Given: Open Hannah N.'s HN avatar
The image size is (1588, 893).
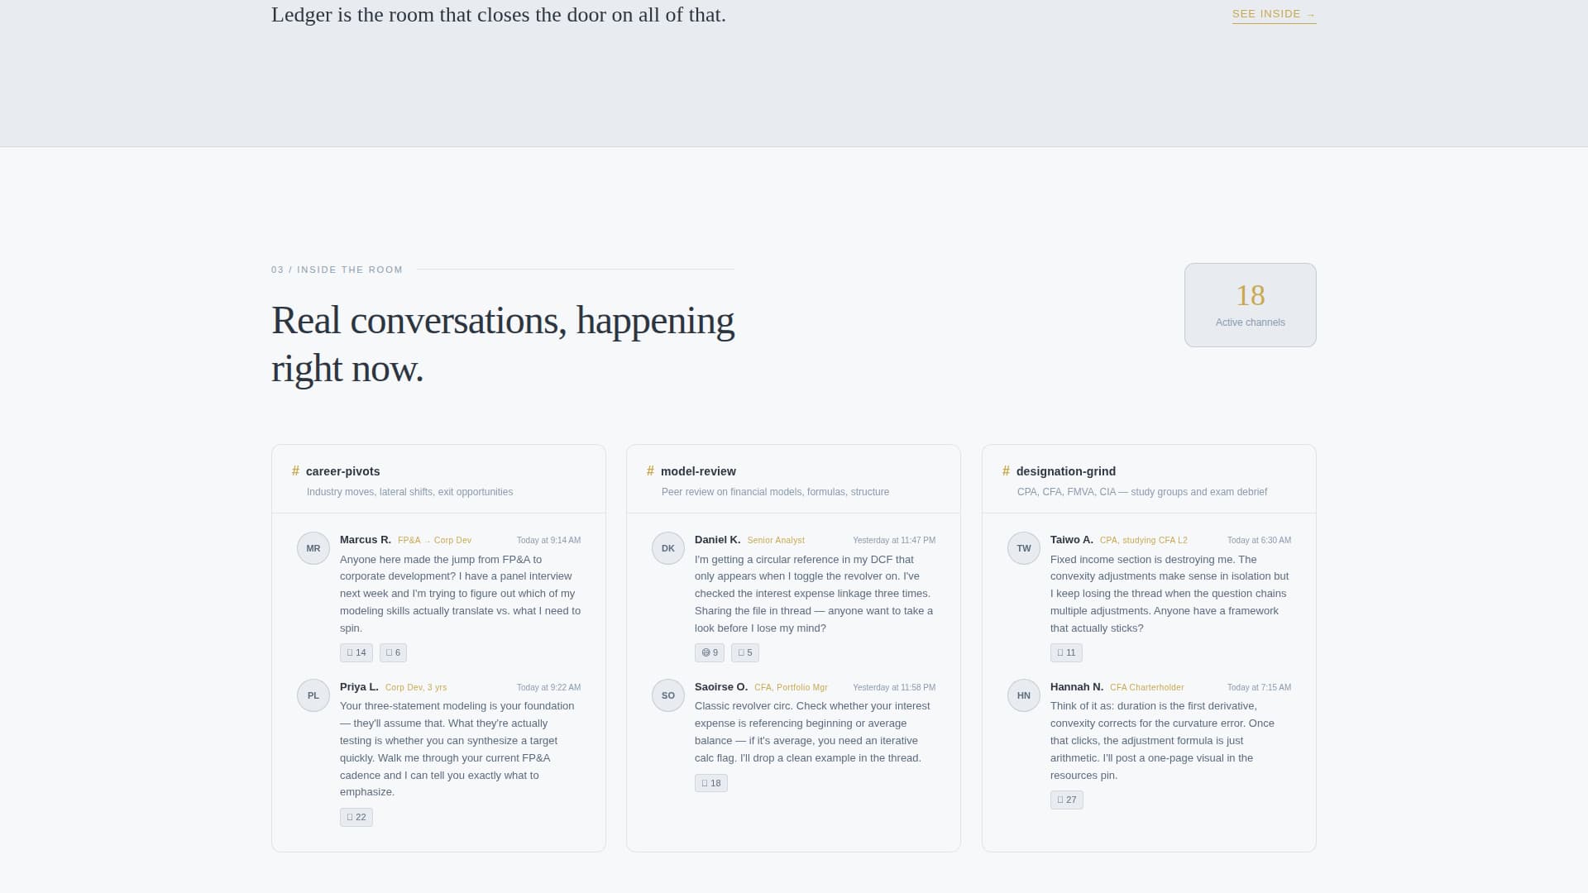Looking at the screenshot, I should point(1023,695).
